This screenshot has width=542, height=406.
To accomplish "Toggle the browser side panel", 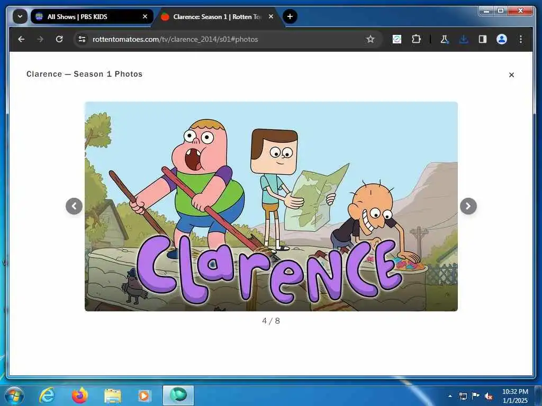I will (x=483, y=39).
